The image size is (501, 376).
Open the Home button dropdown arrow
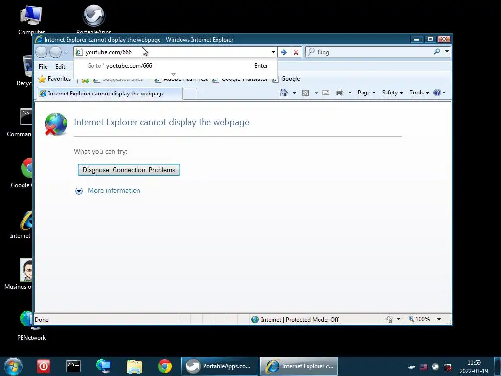point(294,93)
